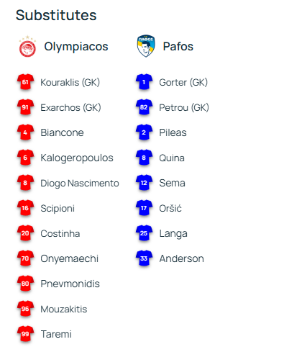Select substitute Diogo Nascimento

80,184
